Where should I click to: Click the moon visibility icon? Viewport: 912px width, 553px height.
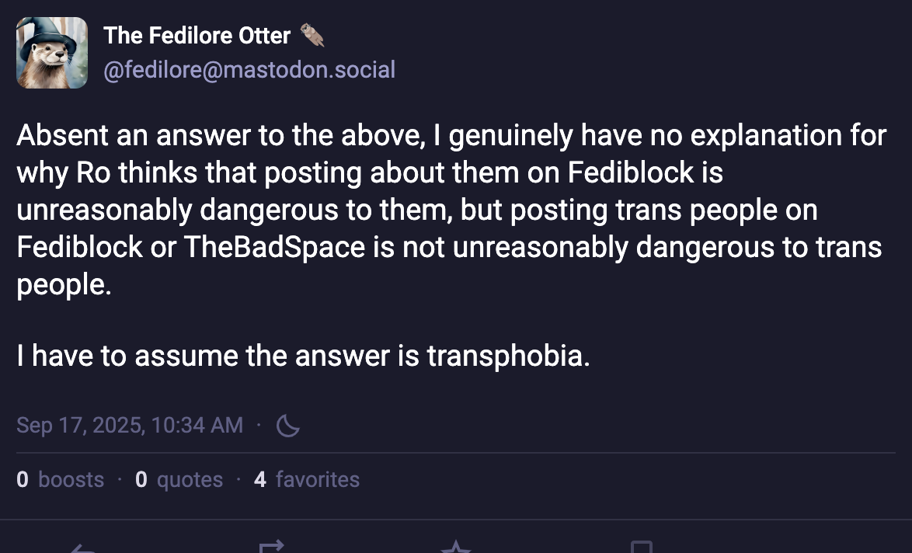click(288, 426)
